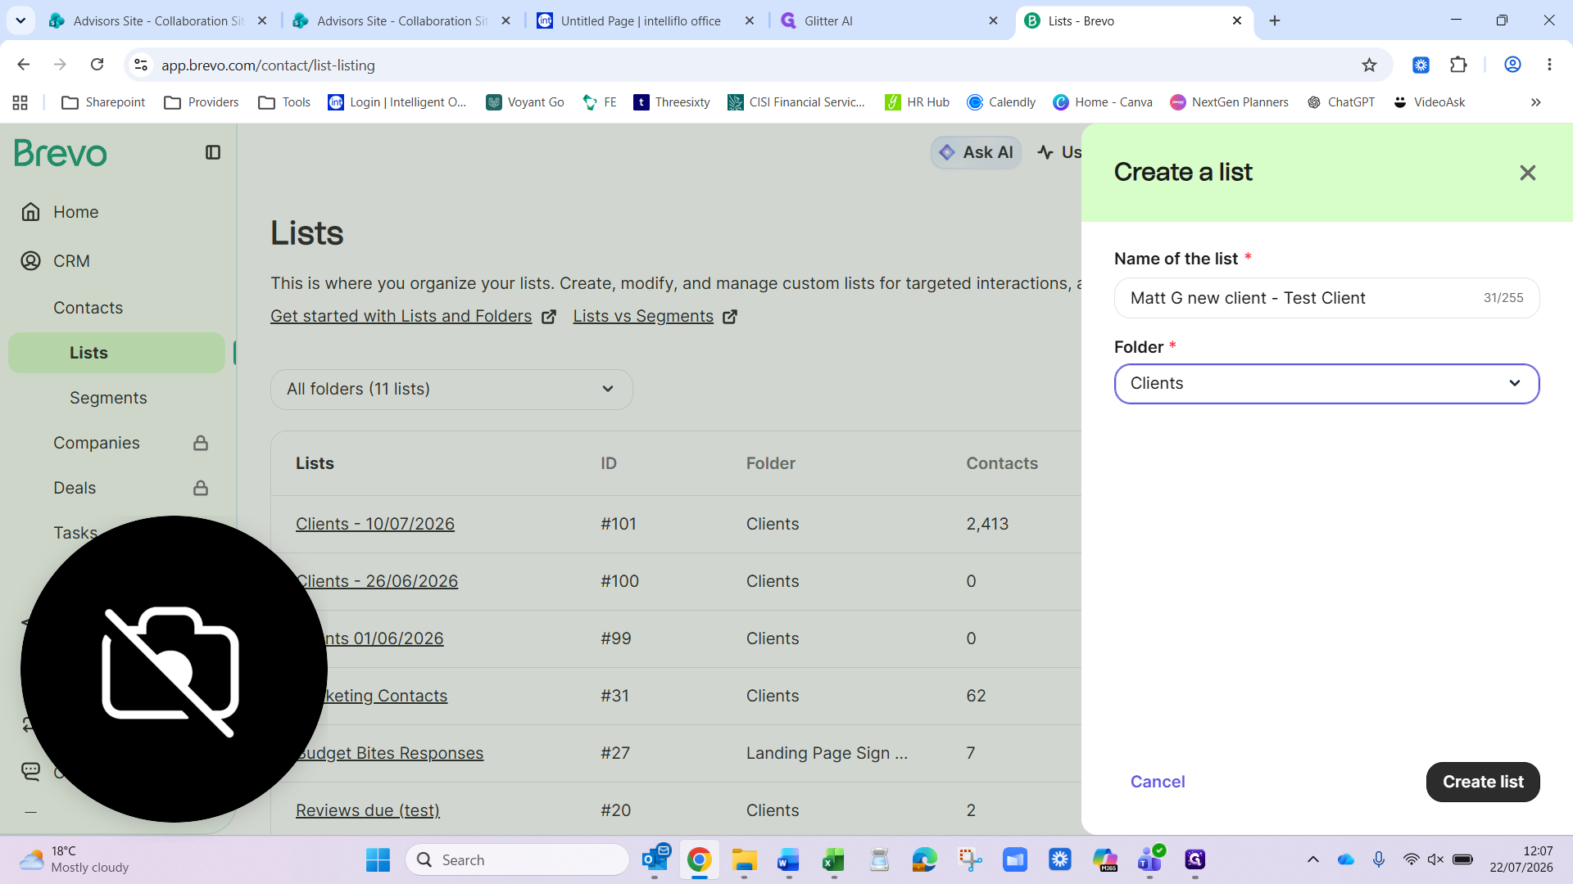
Task: Open All folders (11 lists) filter dropdown
Action: (x=451, y=390)
